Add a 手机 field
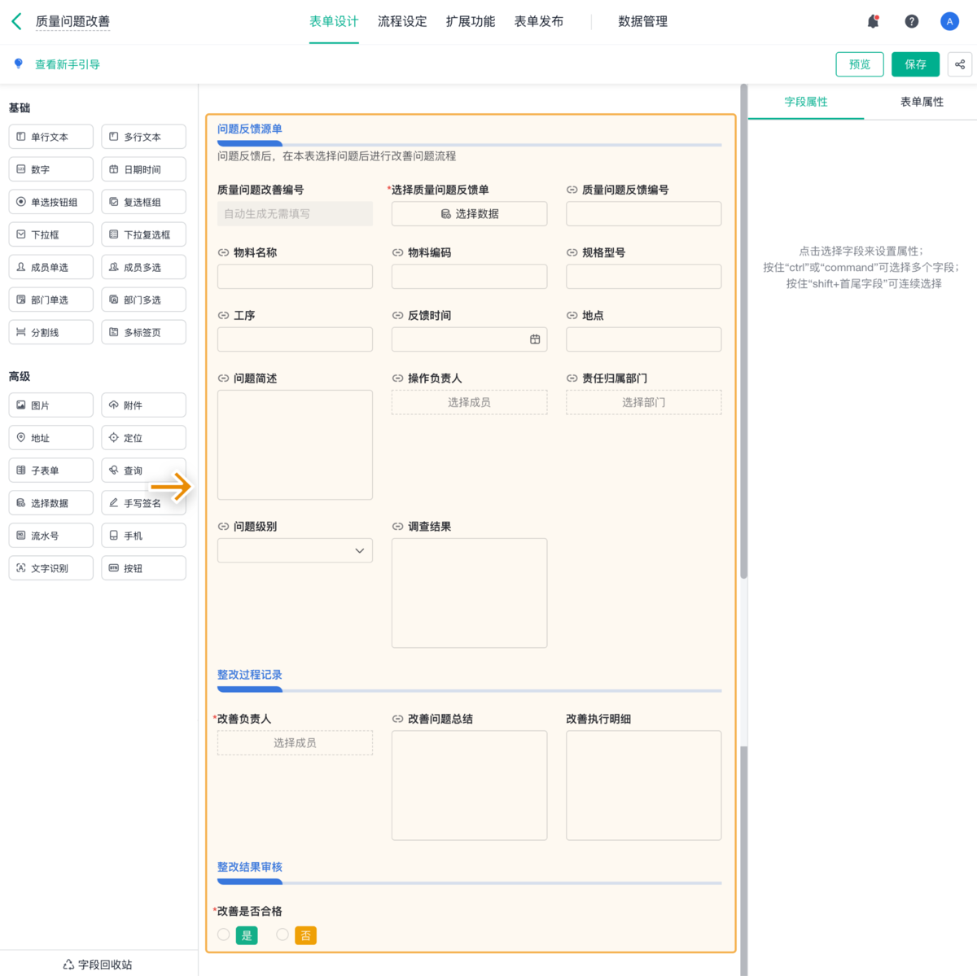 tap(144, 536)
